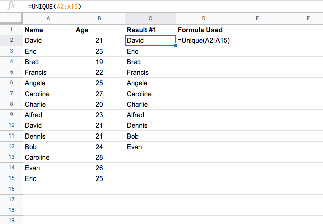This screenshot has height=224, width=323.
Task: Select column C header
Action: (x=150, y=18)
